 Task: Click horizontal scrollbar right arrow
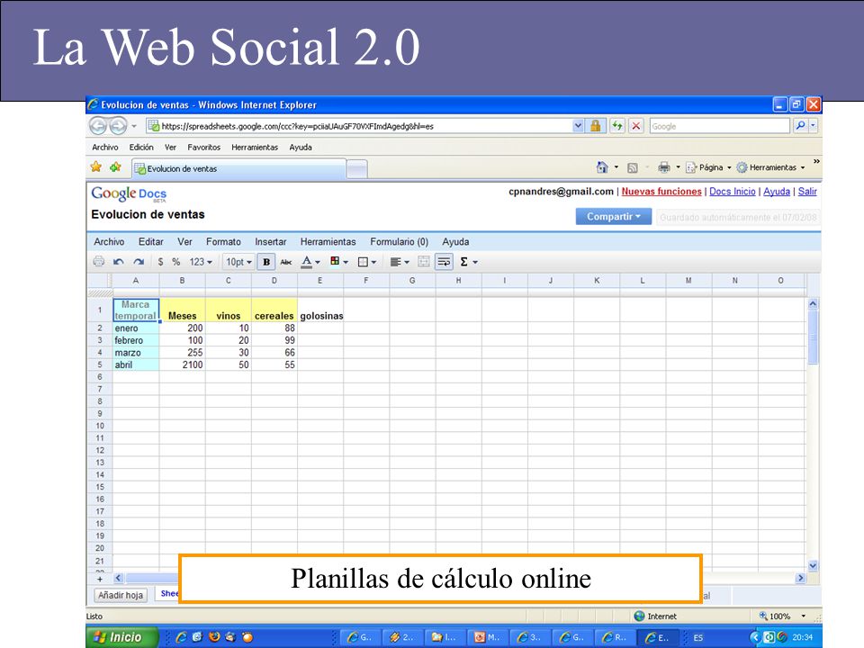tap(801, 578)
